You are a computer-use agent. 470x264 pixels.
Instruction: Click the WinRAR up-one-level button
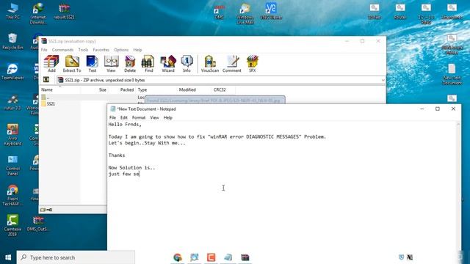point(46,80)
